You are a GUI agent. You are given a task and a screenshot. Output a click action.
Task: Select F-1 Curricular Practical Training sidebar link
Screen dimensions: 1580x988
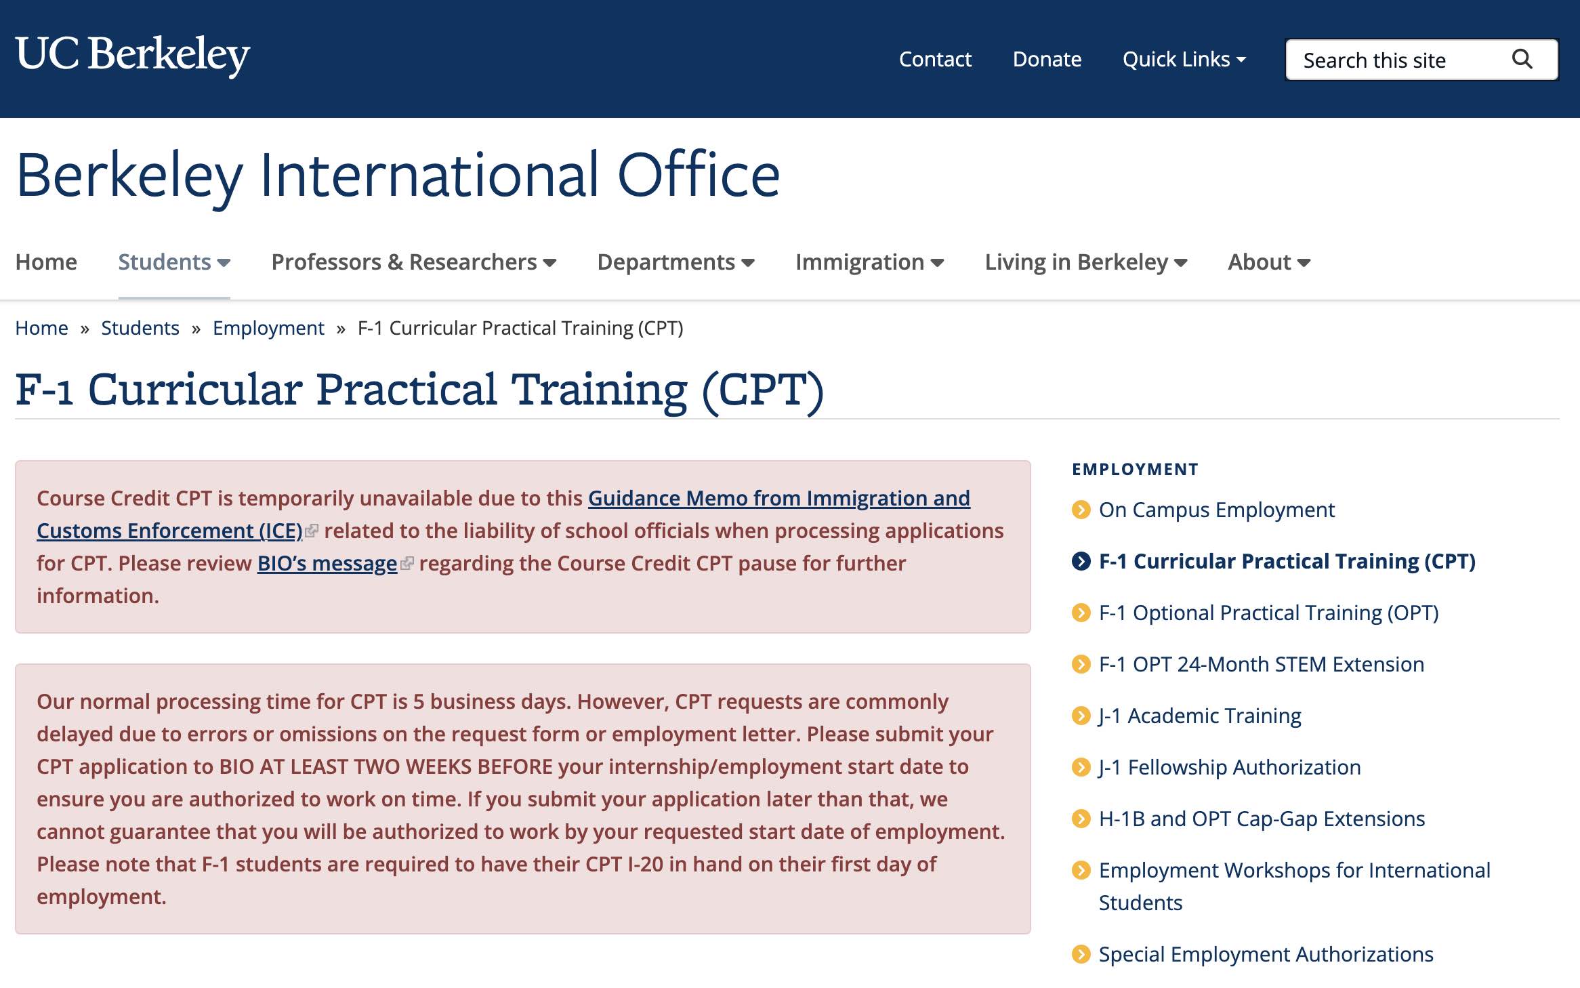tap(1287, 561)
